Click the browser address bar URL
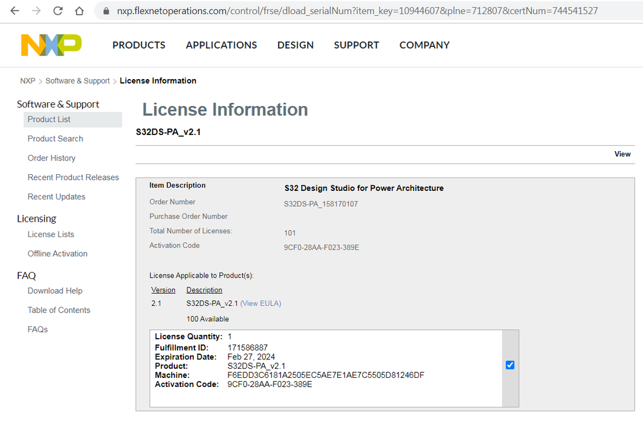 click(x=357, y=11)
